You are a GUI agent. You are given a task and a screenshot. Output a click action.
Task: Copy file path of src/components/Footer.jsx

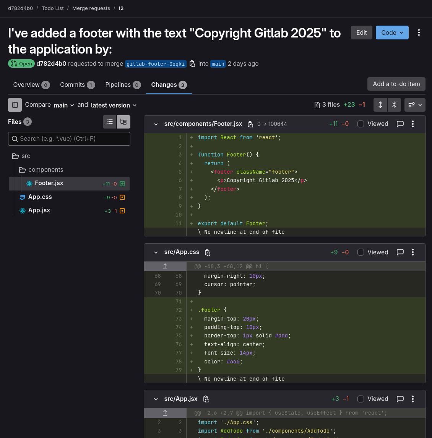[250, 124]
